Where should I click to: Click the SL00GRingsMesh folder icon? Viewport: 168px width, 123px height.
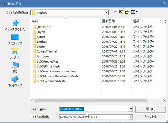coord(34,66)
